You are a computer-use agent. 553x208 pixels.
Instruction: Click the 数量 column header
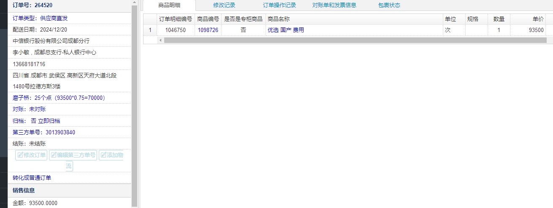[499, 19]
